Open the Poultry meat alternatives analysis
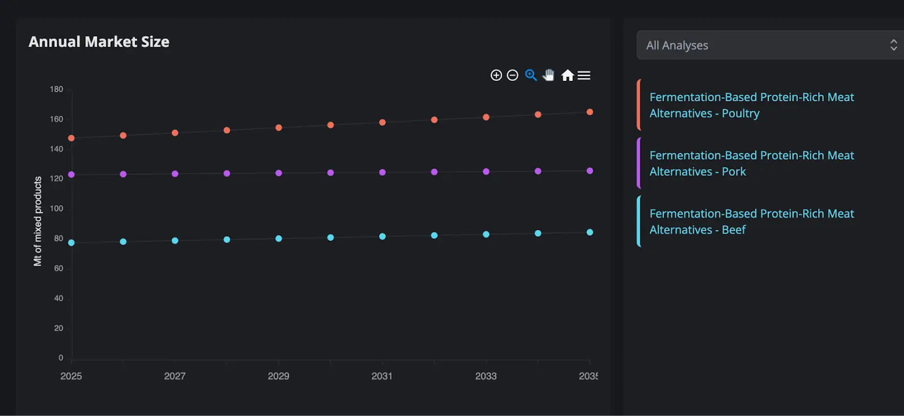The height and width of the screenshot is (416, 904). pyautogui.click(x=751, y=105)
